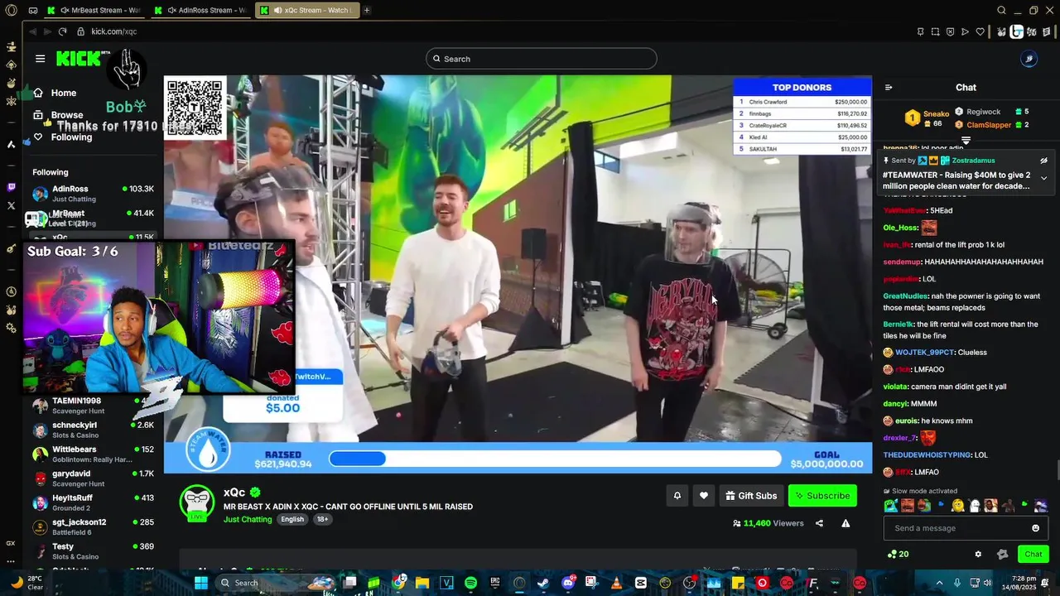Click the share icon next to Viewers
The height and width of the screenshot is (596, 1060).
point(819,523)
